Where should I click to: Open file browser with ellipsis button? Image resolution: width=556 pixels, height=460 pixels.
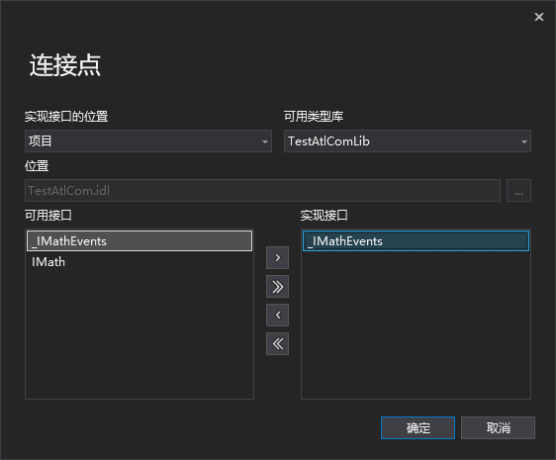(x=518, y=191)
